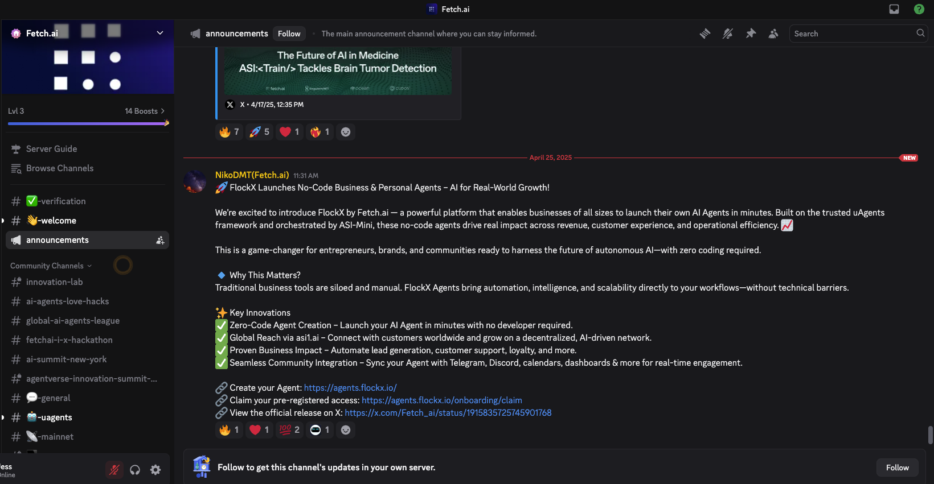Open the emoji reaction picker under NikoDMT's message

pos(346,430)
